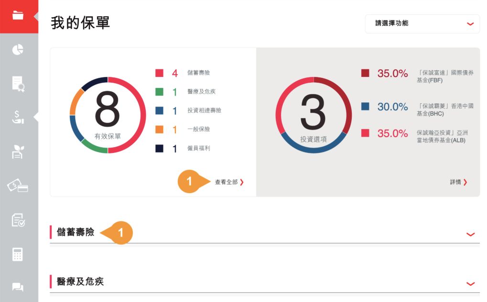The image size is (487, 302).
Task: Click the green 醫療及危疾 legend swatch
Action: coord(160,92)
